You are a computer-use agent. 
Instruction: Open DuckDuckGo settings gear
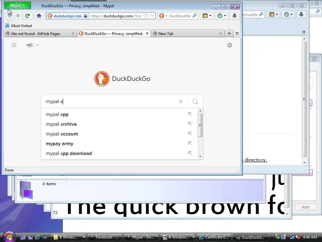[x=230, y=45]
